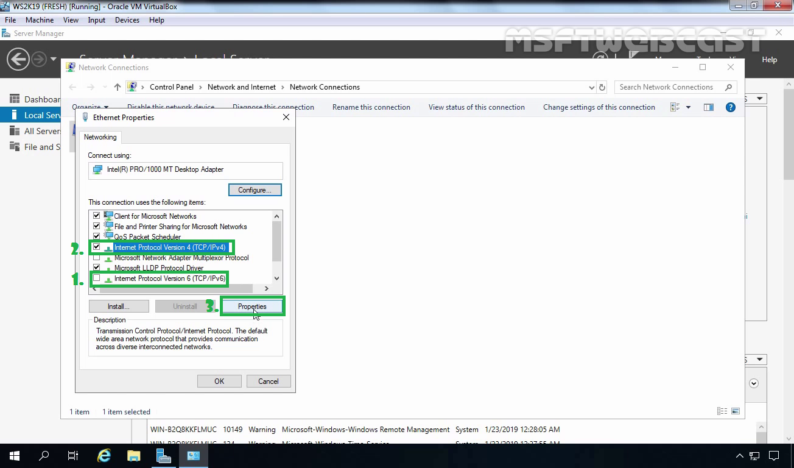Screen dimensions: 794x468
Task: Click Control Panel in breadcrumb
Action: point(172,87)
